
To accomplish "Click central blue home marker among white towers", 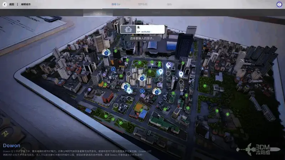I will pos(141,78).
